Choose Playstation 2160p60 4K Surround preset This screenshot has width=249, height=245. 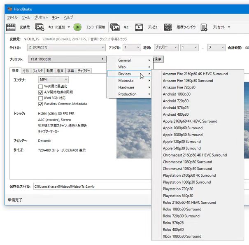point(198,175)
